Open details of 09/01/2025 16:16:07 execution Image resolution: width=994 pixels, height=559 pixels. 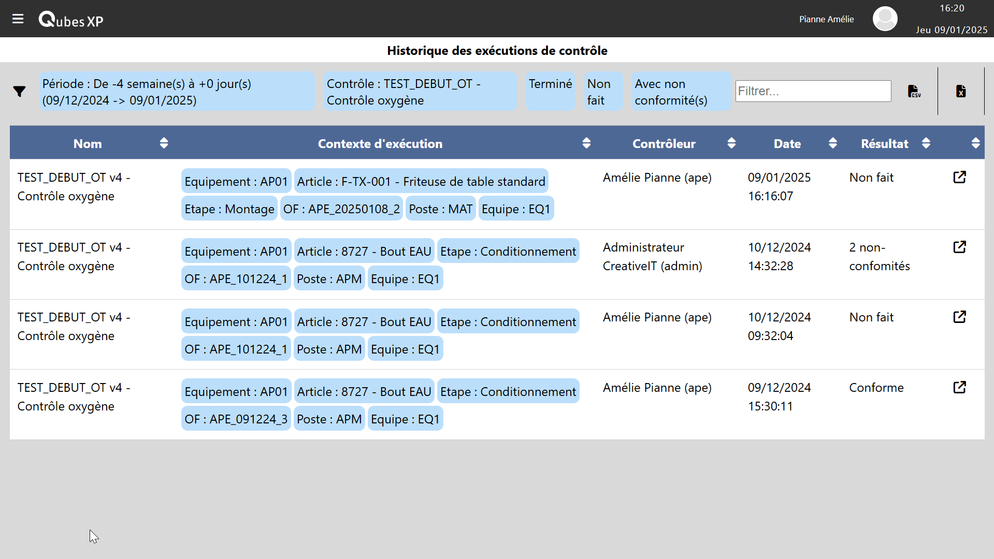click(x=959, y=178)
